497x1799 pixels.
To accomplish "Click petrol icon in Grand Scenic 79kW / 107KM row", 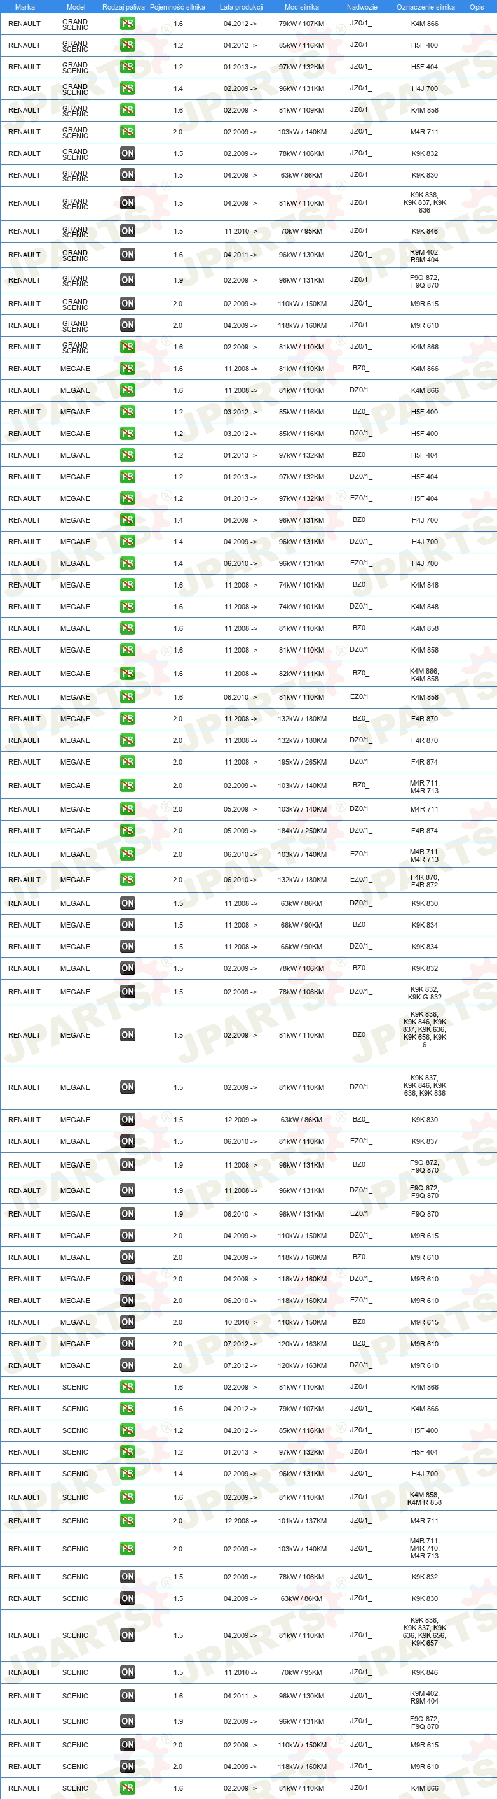I will [128, 24].
